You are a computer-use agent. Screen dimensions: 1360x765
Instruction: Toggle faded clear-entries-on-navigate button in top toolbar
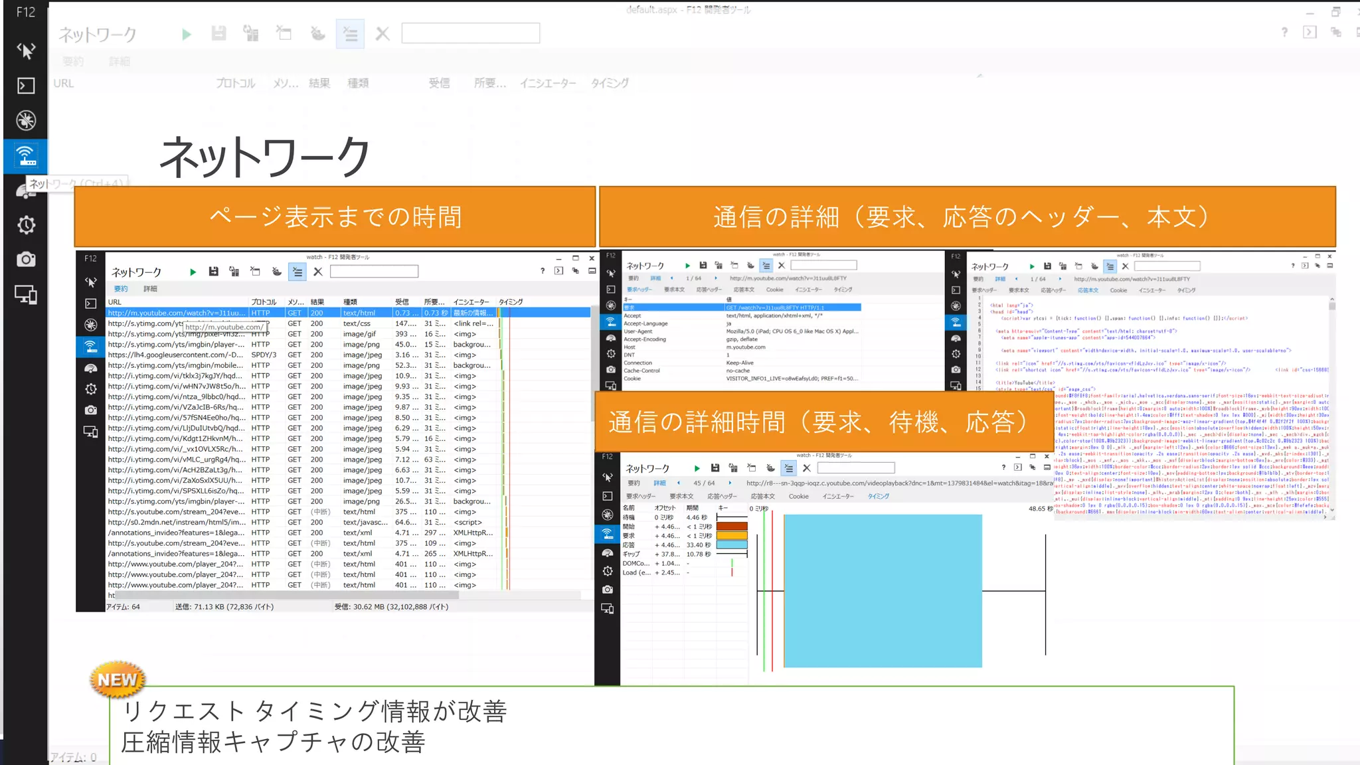[350, 33]
